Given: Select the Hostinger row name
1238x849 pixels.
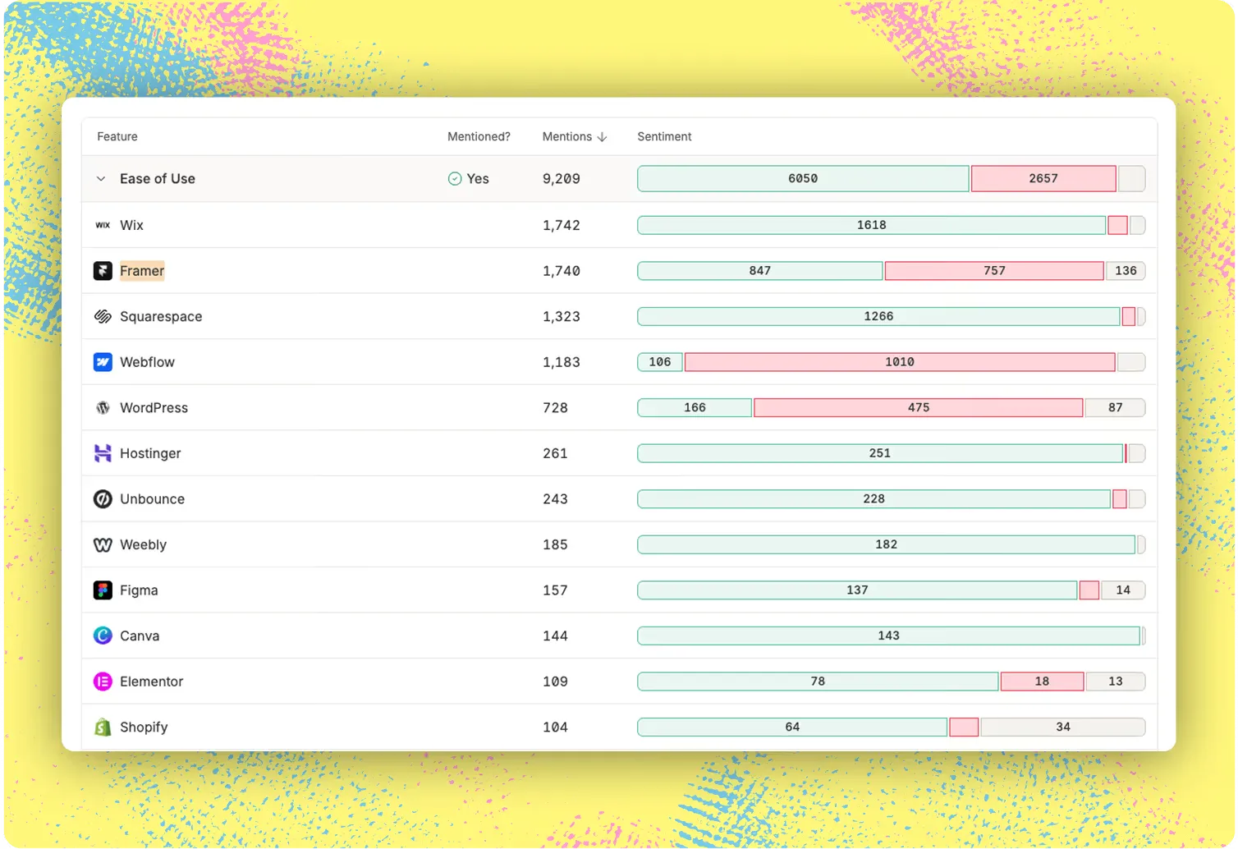Looking at the screenshot, I should click(x=150, y=453).
